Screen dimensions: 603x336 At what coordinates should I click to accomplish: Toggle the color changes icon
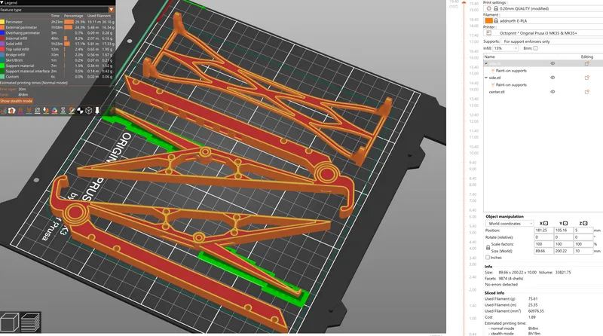(x=54, y=111)
